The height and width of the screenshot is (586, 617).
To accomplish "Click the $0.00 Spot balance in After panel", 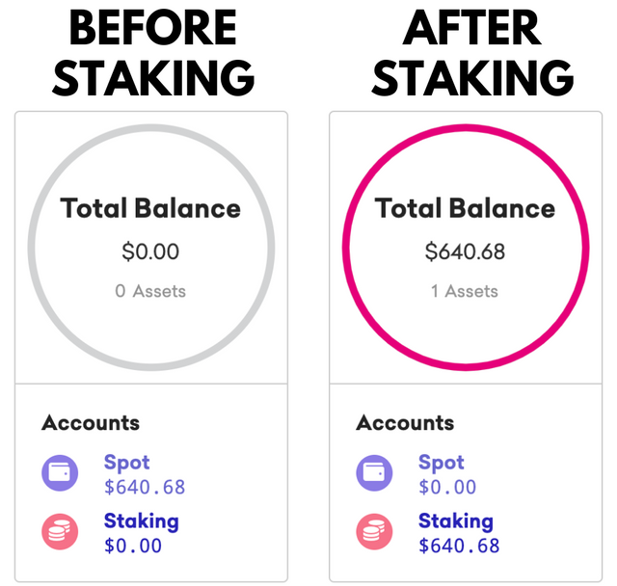I will [x=447, y=487].
